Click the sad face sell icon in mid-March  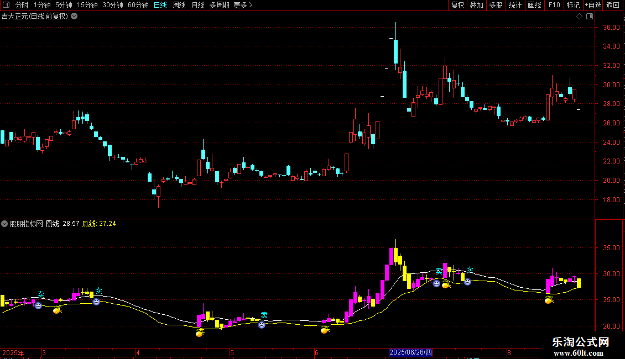coord(96,302)
